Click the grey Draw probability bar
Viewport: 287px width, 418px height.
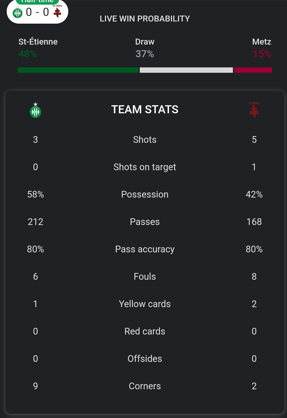tap(186, 70)
